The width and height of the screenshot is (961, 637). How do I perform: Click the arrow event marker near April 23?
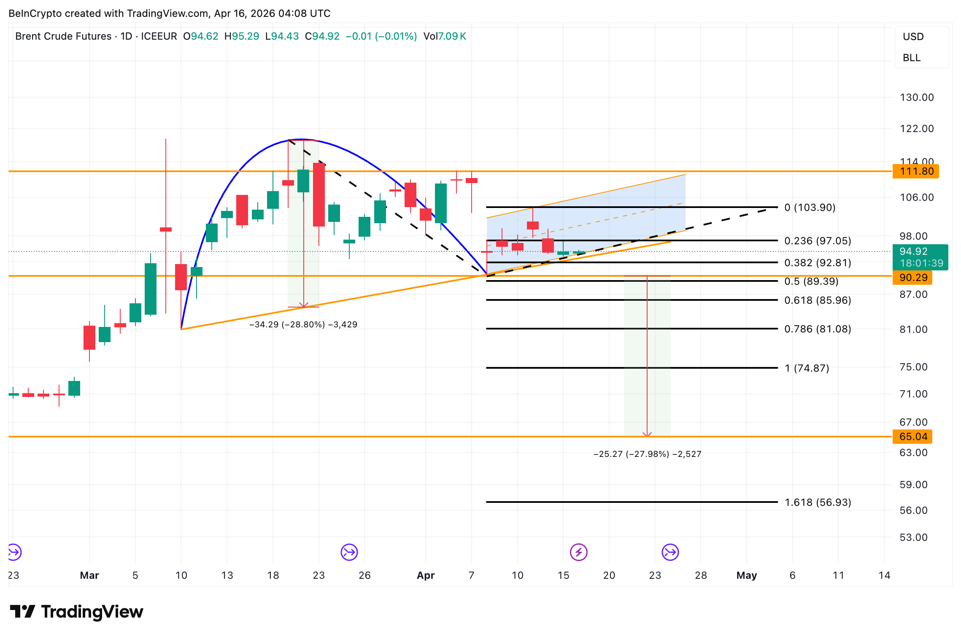point(669,551)
